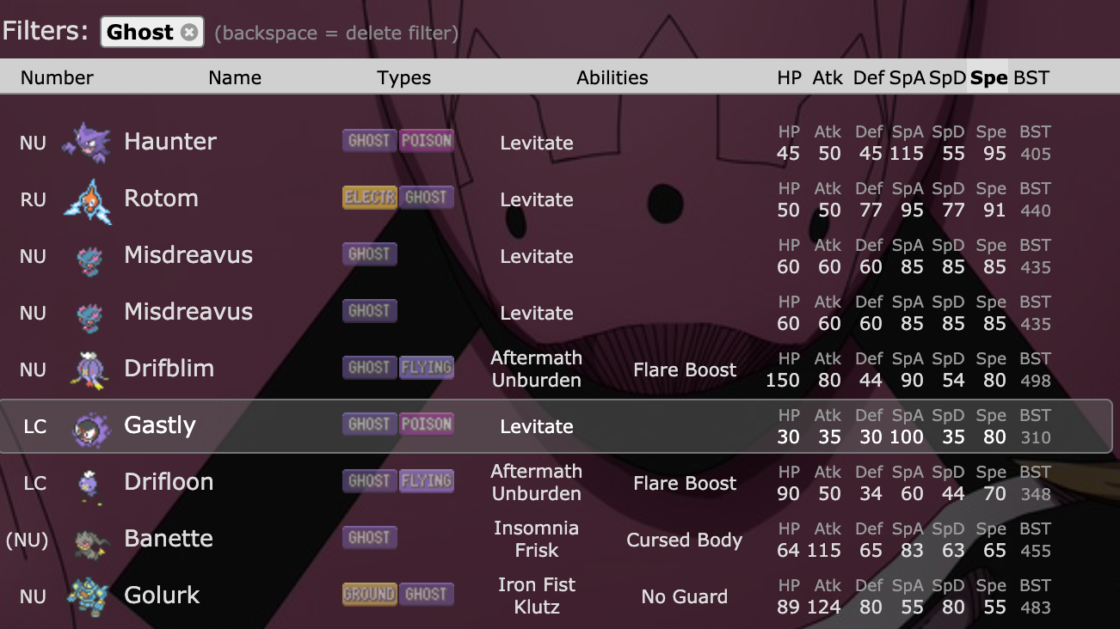Click Banette's Insomnia ability
Image resolution: width=1120 pixels, height=629 pixels.
[537, 528]
